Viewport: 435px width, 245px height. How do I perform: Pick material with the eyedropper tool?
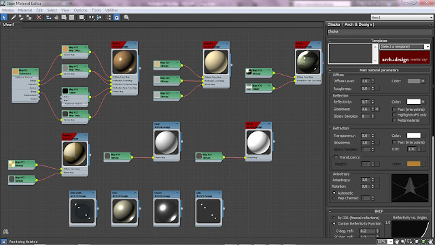(x=14, y=17)
